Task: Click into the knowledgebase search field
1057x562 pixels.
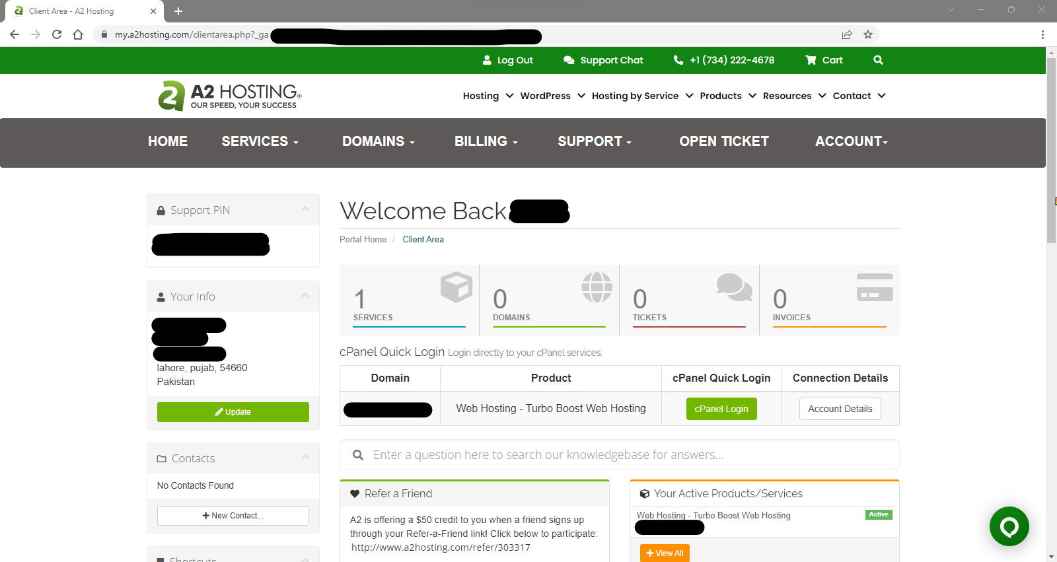Action: (x=620, y=455)
